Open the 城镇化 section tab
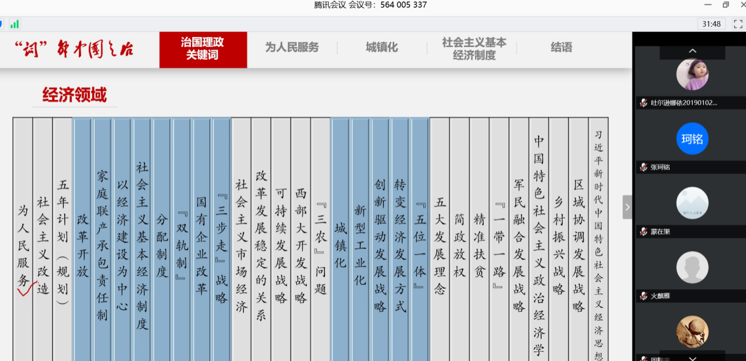 382,48
